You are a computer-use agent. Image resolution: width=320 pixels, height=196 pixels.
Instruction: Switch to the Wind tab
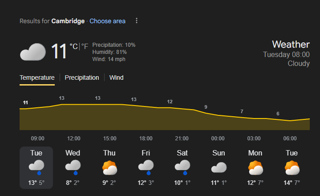click(x=117, y=78)
